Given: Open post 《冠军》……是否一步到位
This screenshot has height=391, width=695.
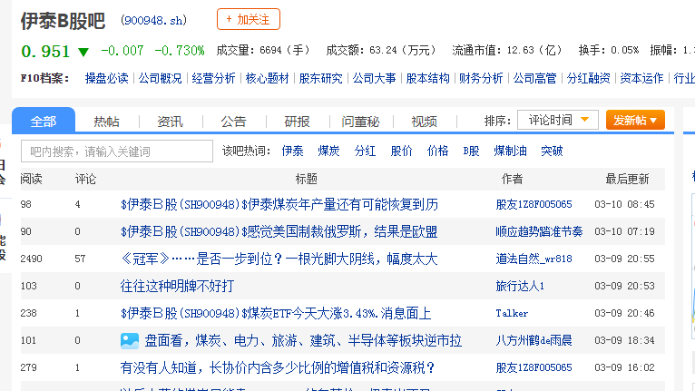Looking at the screenshot, I should click(x=279, y=259).
